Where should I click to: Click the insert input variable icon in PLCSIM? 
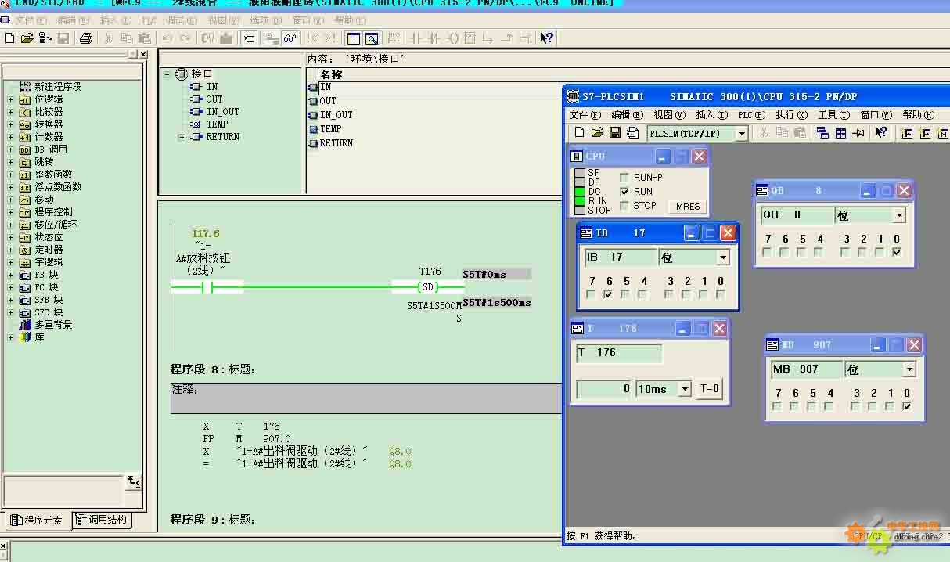(x=908, y=133)
